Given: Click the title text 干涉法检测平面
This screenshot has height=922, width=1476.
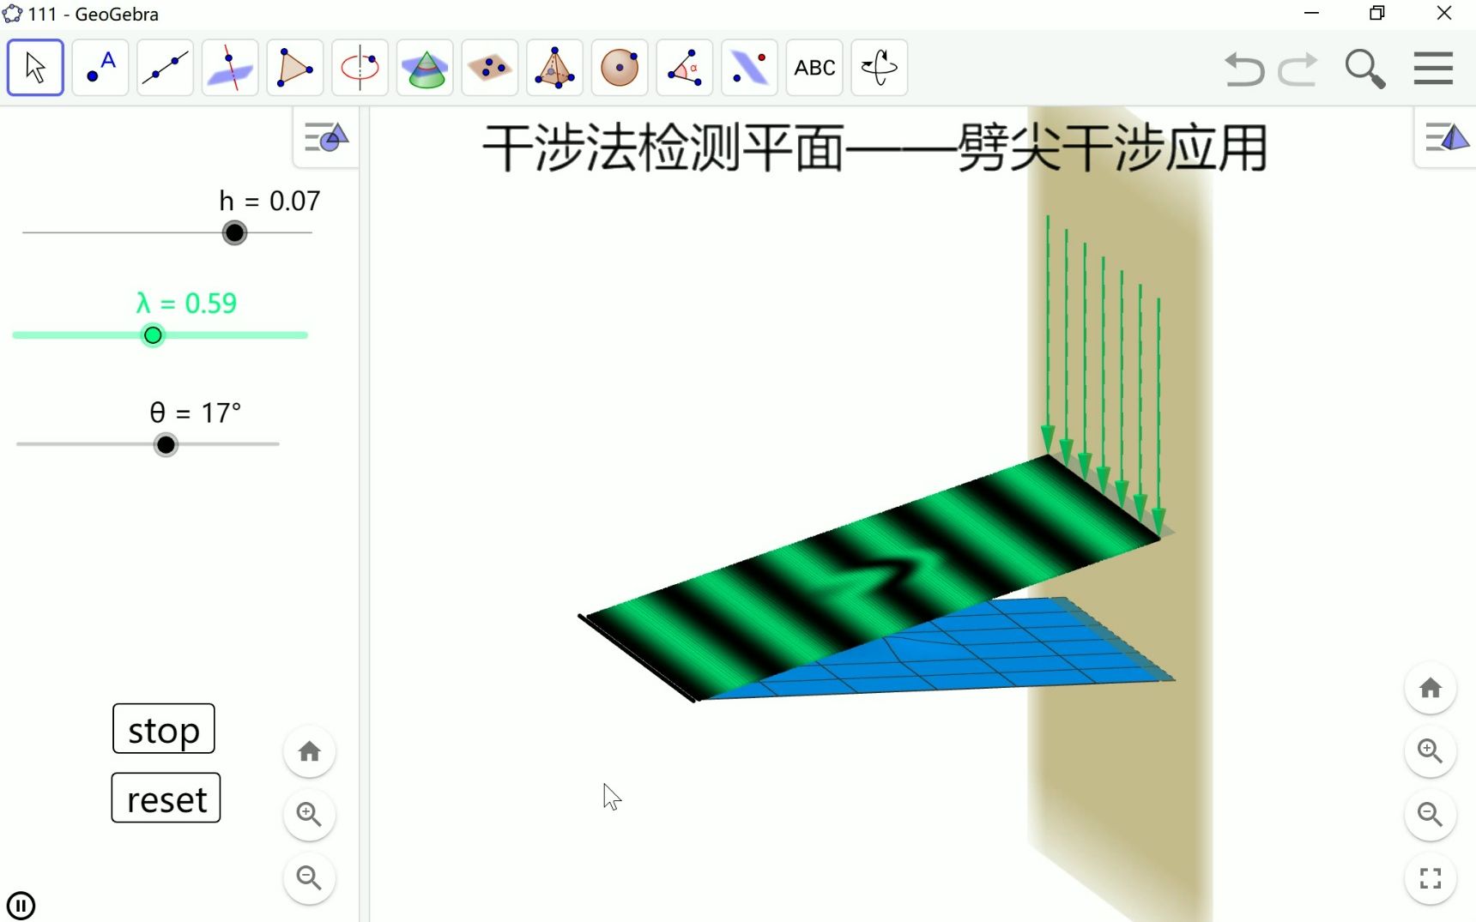Looking at the screenshot, I should (662, 148).
